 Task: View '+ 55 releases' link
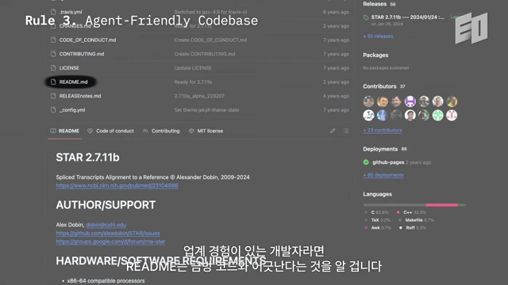[x=378, y=36]
